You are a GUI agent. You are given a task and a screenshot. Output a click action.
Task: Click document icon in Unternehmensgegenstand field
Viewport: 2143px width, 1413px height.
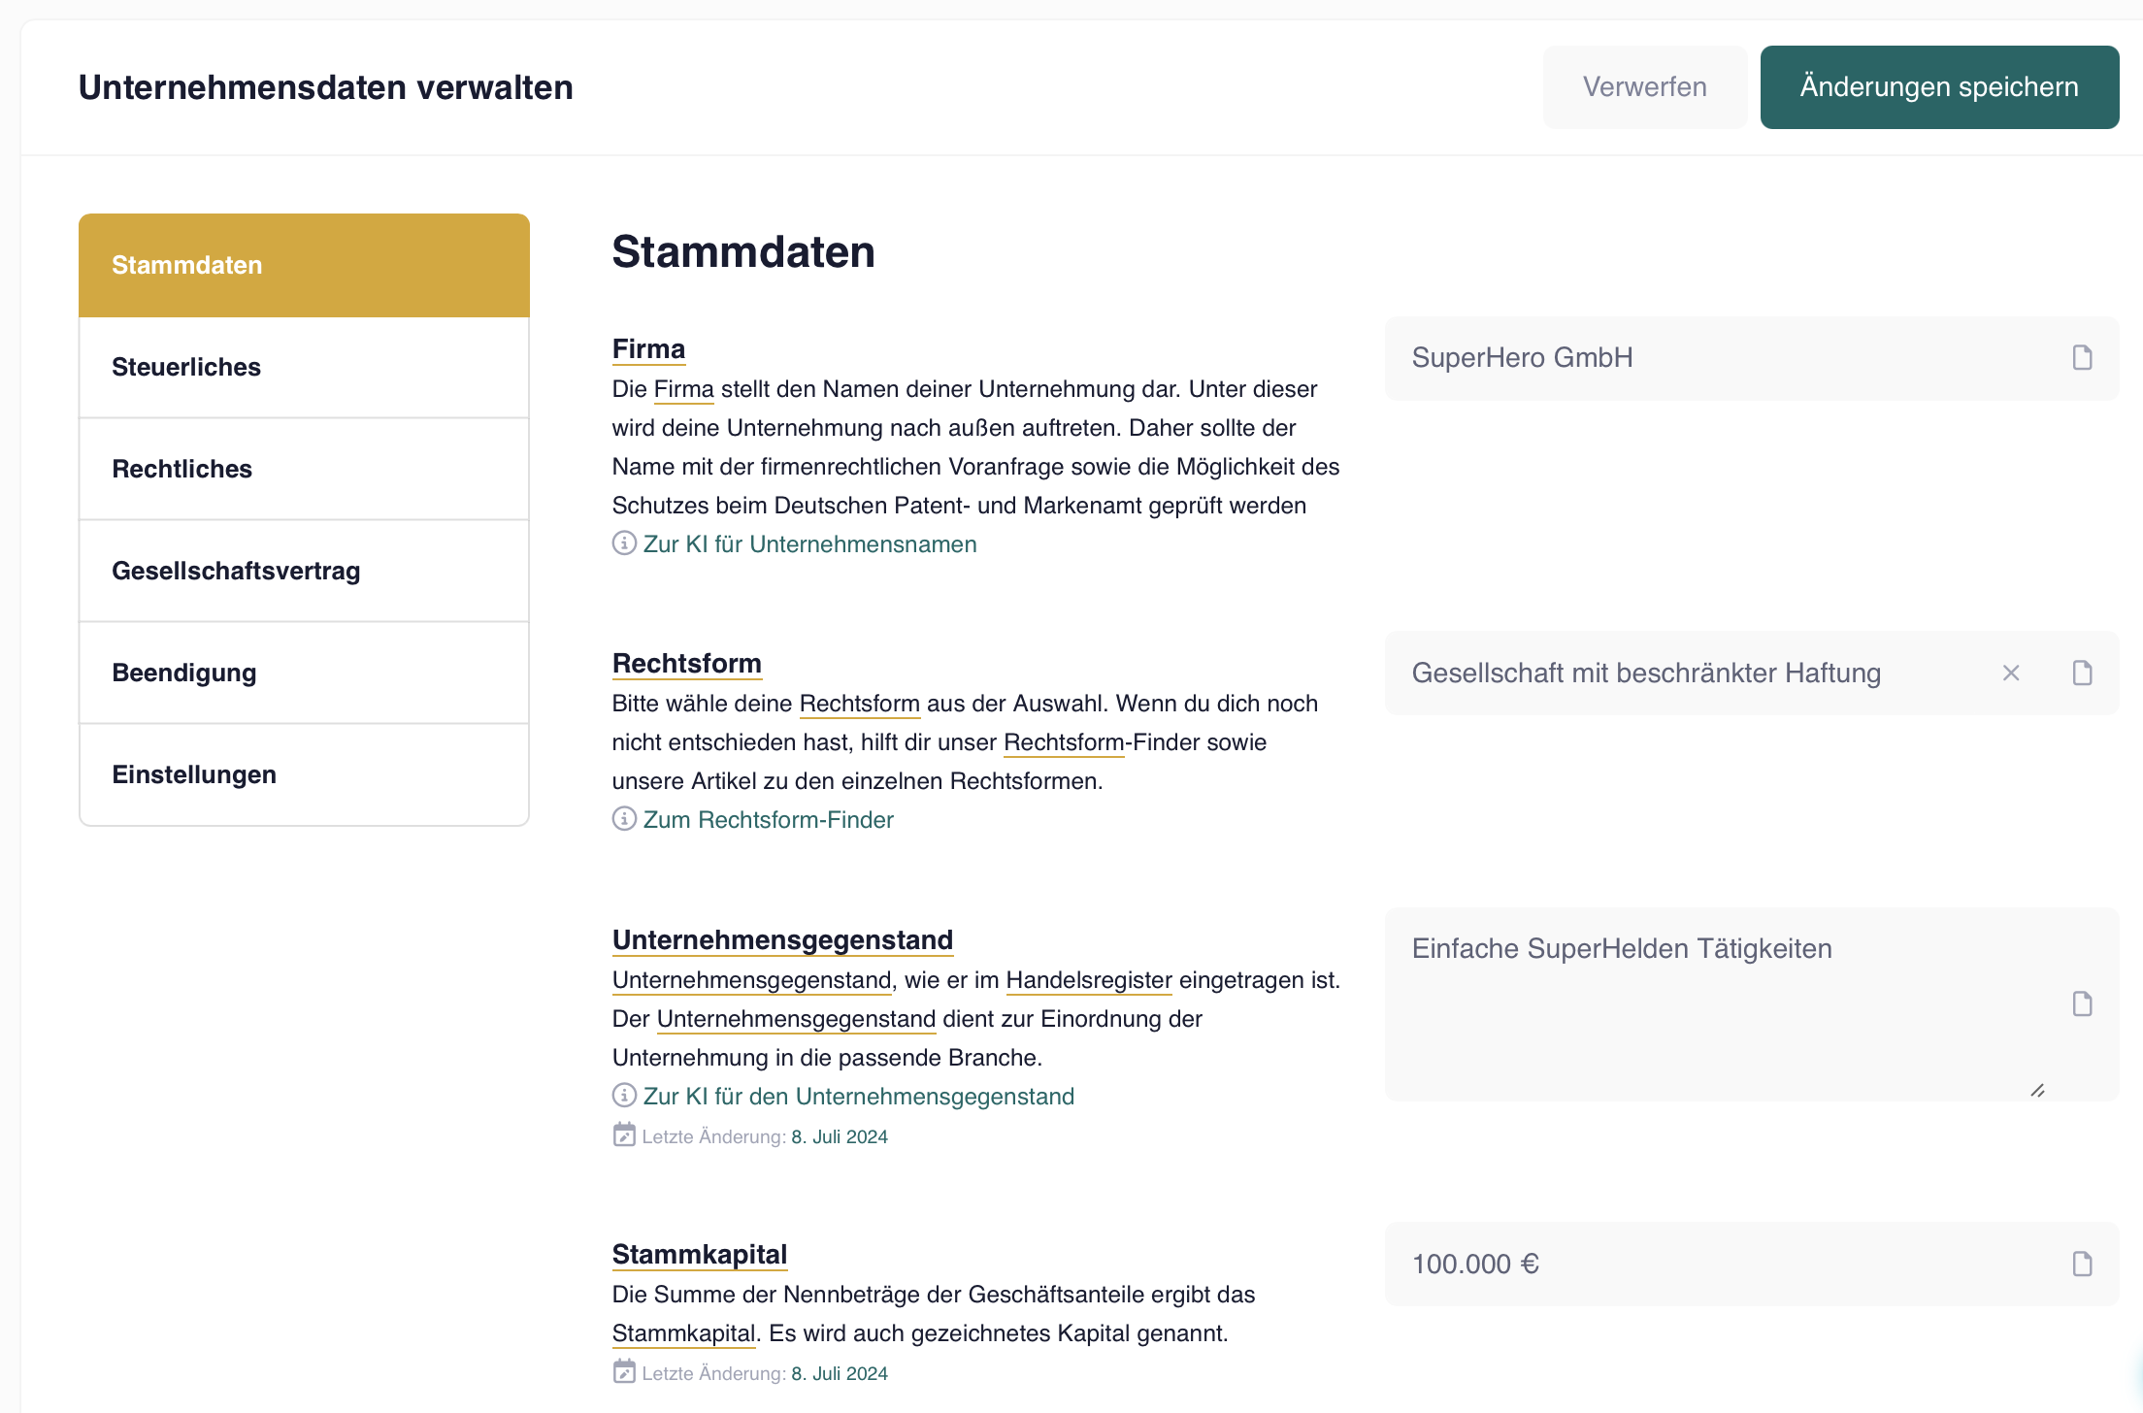2082,1003
